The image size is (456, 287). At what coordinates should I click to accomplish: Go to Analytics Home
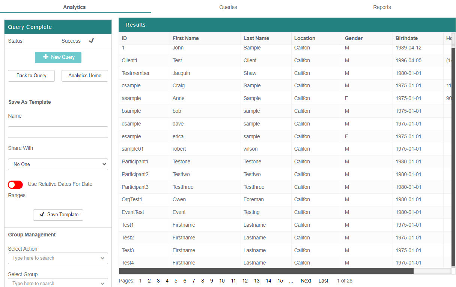(x=85, y=76)
